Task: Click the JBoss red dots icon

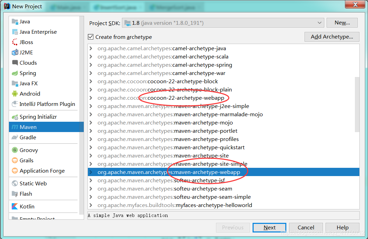Action: click(x=15, y=42)
